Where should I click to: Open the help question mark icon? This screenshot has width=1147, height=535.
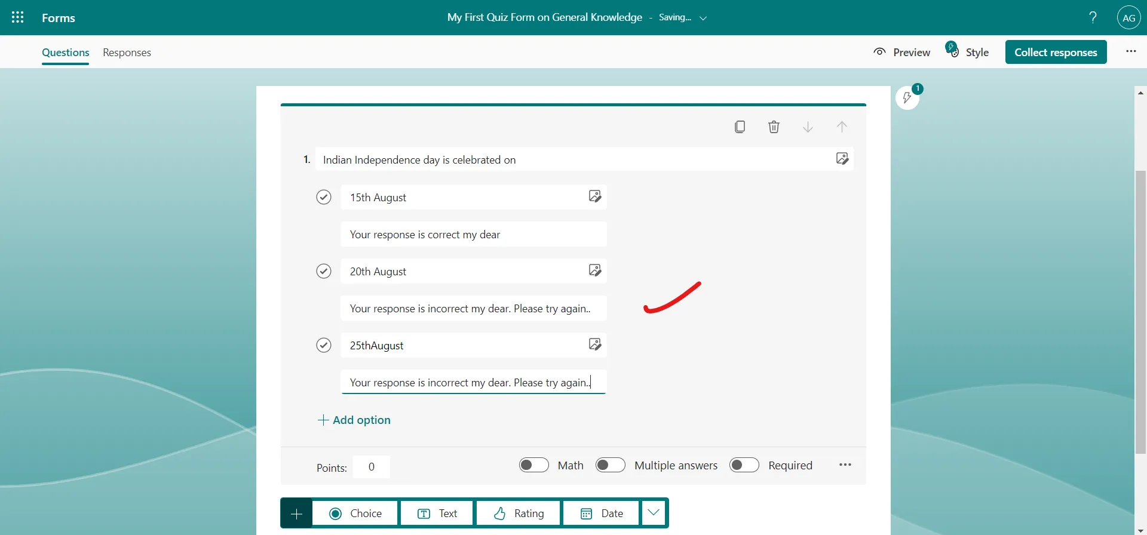(x=1093, y=17)
